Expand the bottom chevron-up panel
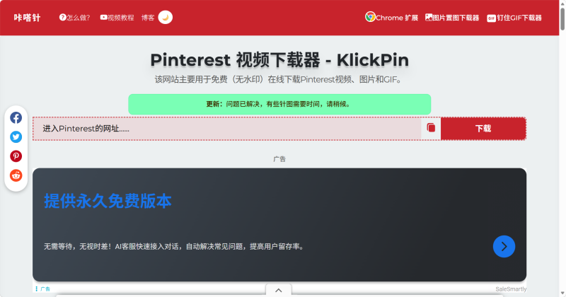The height and width of the screenshot is (297, 566). (x=278, y=290)
